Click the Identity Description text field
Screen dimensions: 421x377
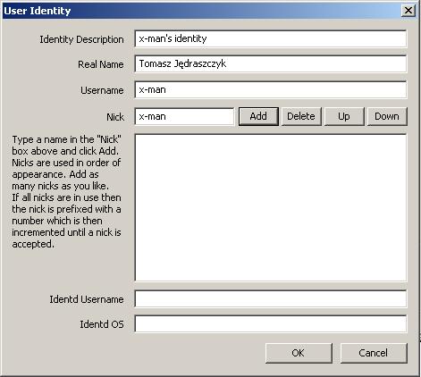[x=271, y=38]
